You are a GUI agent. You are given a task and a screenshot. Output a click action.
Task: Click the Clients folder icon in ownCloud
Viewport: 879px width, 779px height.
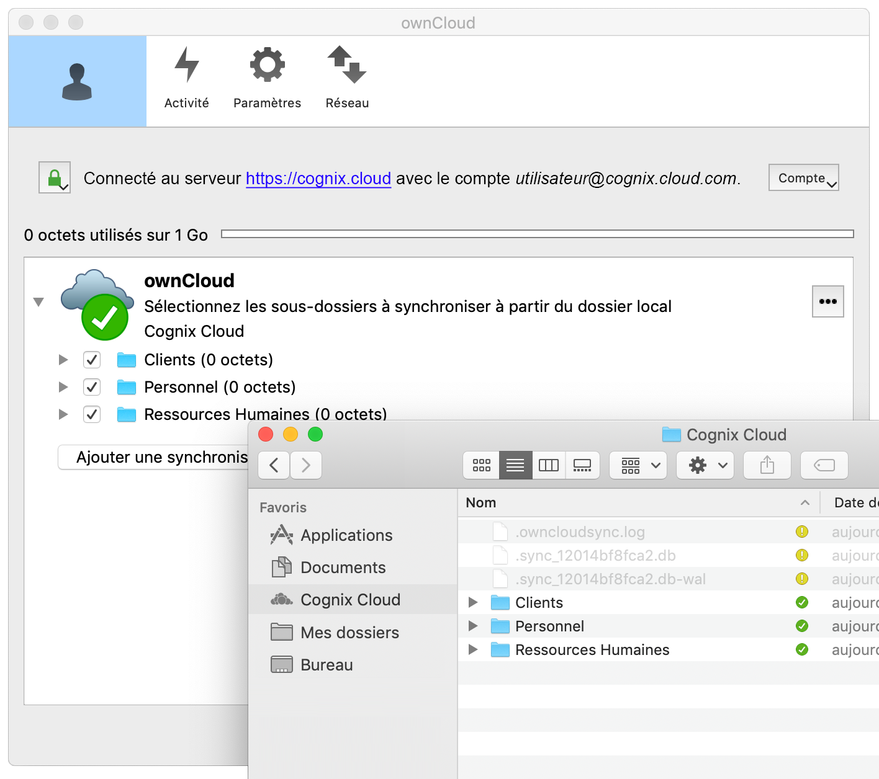click(127, 360)
